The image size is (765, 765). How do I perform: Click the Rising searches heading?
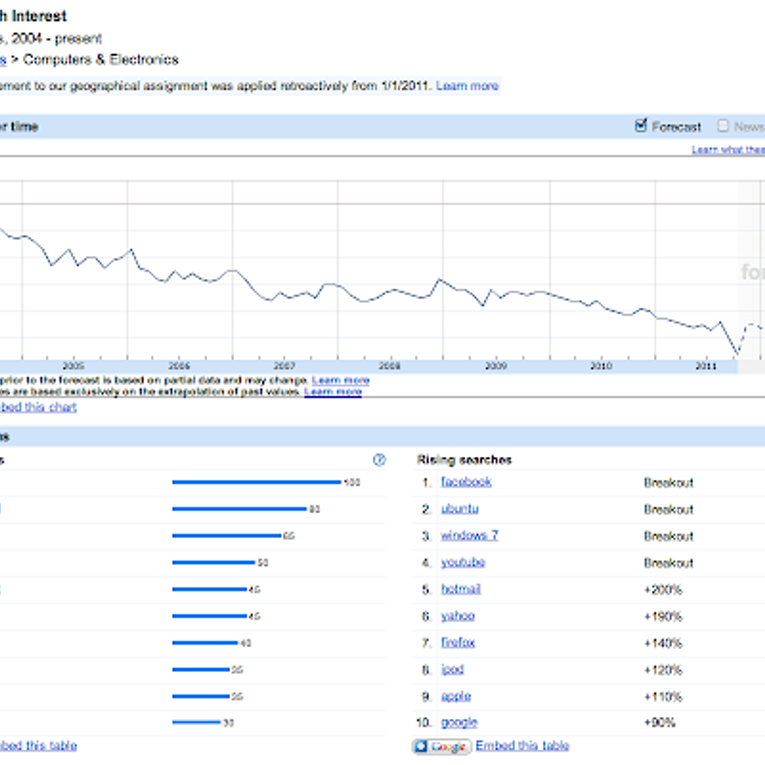coord(464,460)
